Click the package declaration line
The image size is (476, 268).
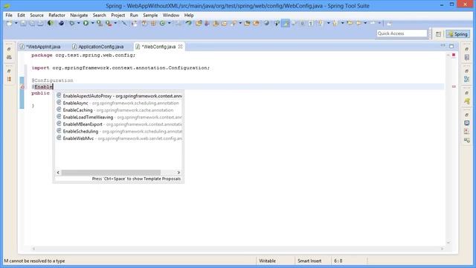click(x=83, y=55)
